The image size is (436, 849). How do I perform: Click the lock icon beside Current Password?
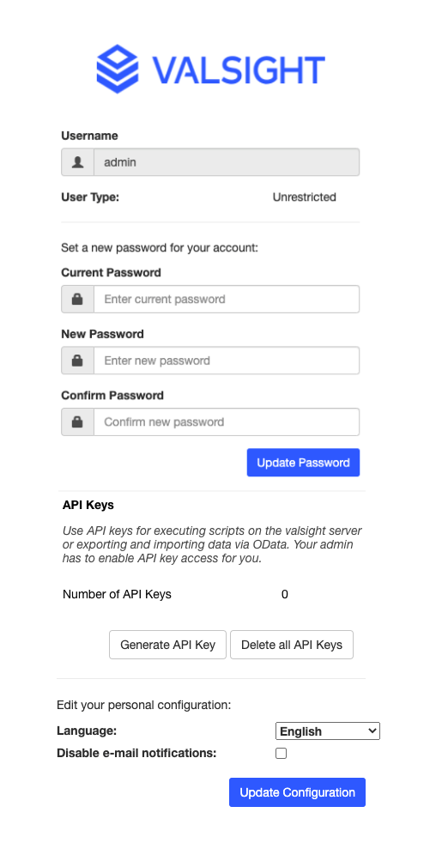(x=77, y=299)
